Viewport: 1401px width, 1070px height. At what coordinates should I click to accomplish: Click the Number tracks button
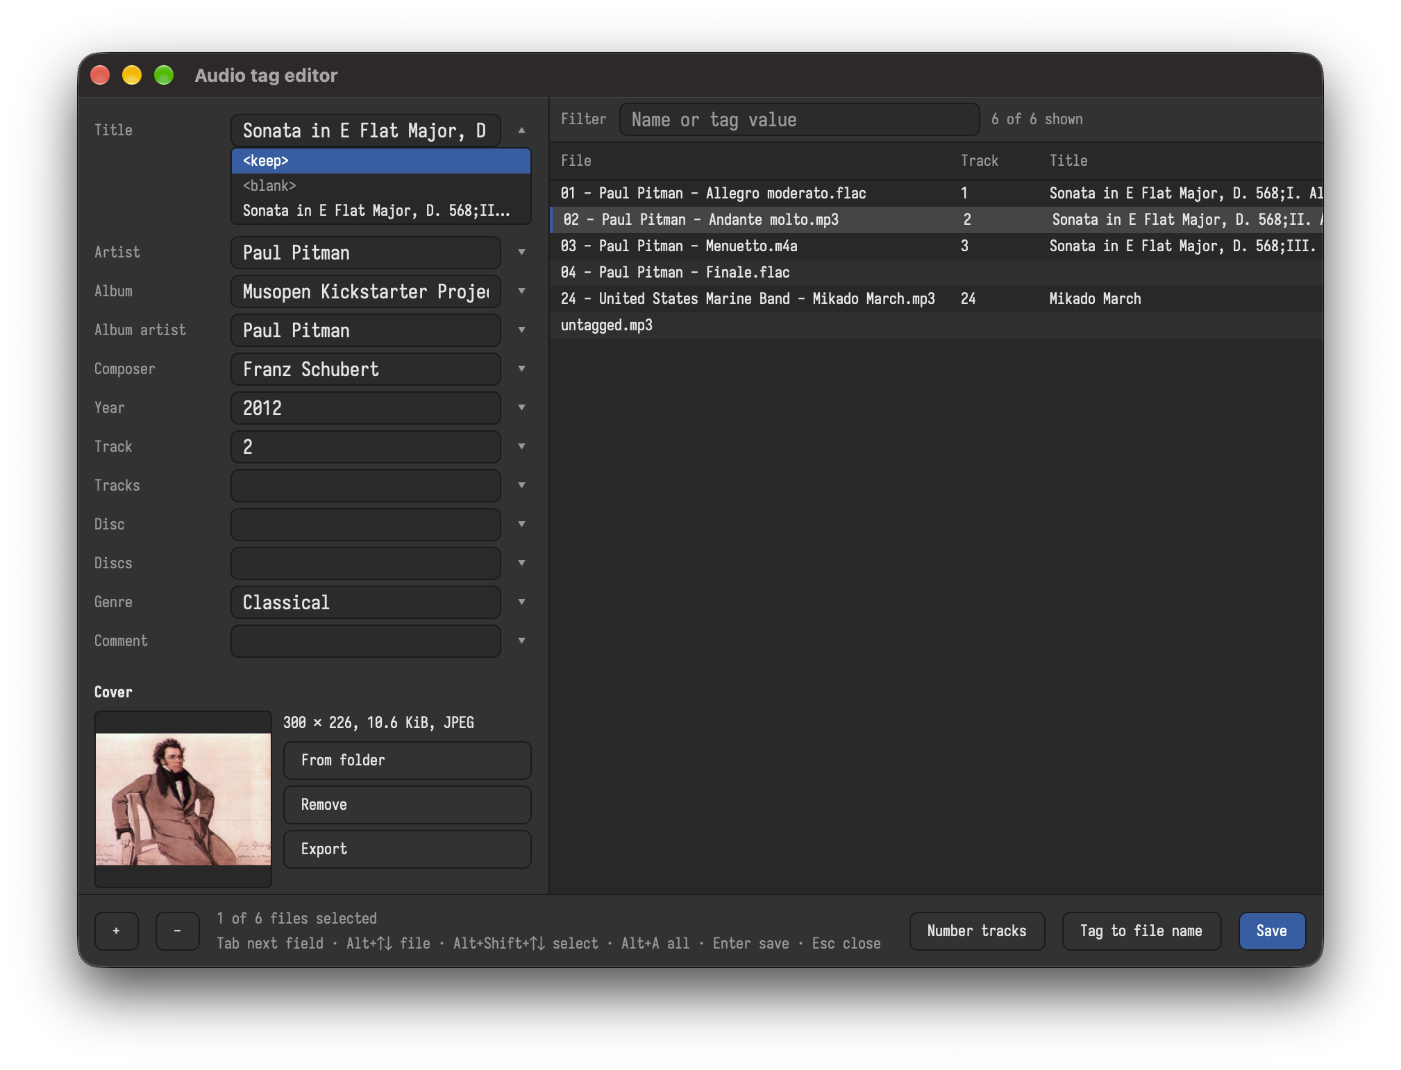click(977, 931)
